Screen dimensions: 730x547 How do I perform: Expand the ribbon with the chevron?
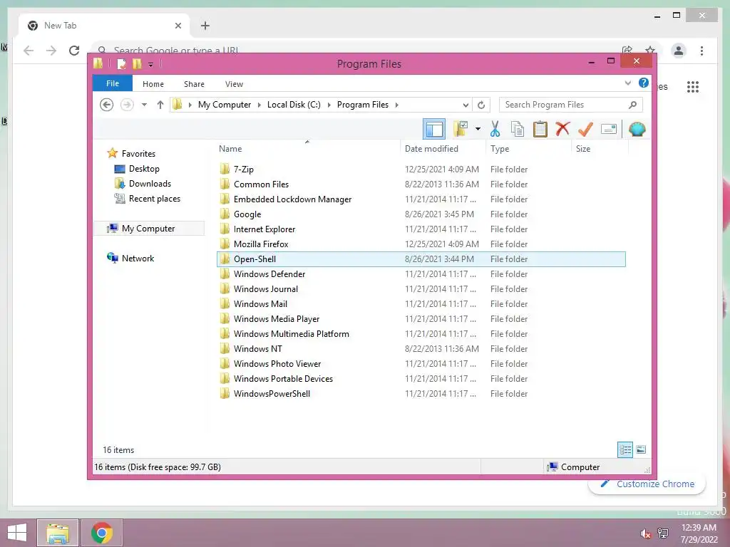click(x=627, y=83)
